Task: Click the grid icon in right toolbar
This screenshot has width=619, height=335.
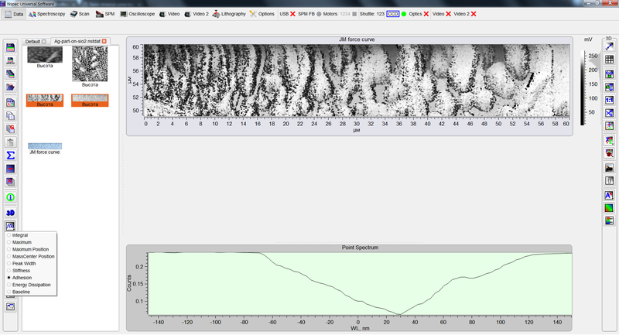Action: 609,60
